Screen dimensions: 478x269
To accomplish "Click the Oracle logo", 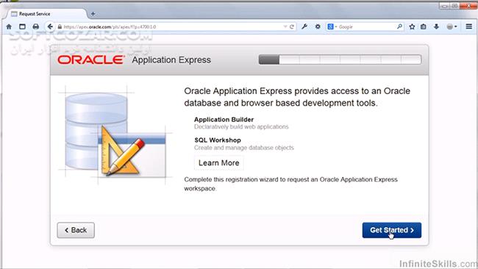I will [x=91, y=60].
